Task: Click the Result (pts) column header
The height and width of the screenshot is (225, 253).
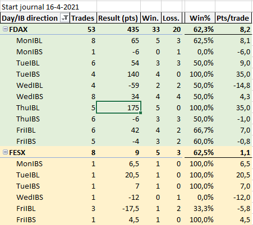Action: click(118, 18)
